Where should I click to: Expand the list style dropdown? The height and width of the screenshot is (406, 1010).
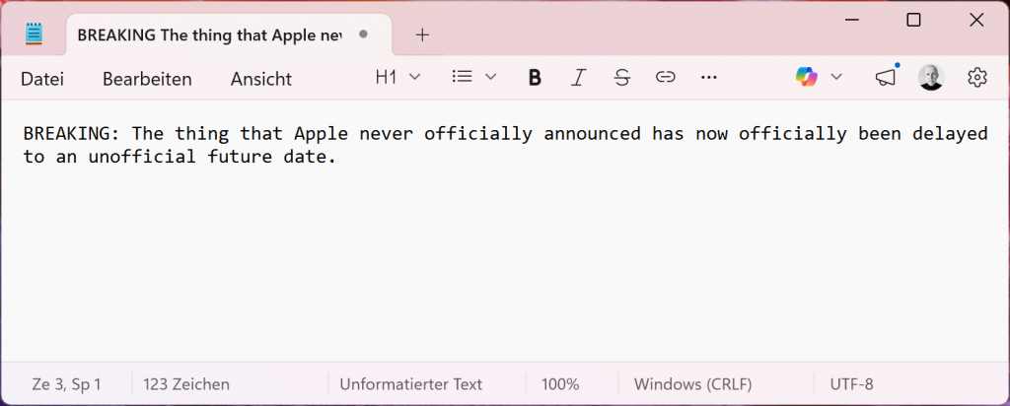coord(473,78)
